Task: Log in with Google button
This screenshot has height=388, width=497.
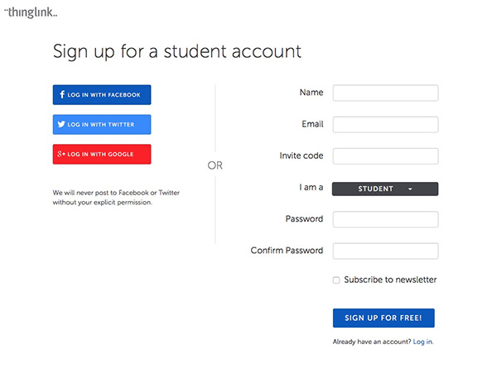Action: pyautogui.click(x=102, y=155)
